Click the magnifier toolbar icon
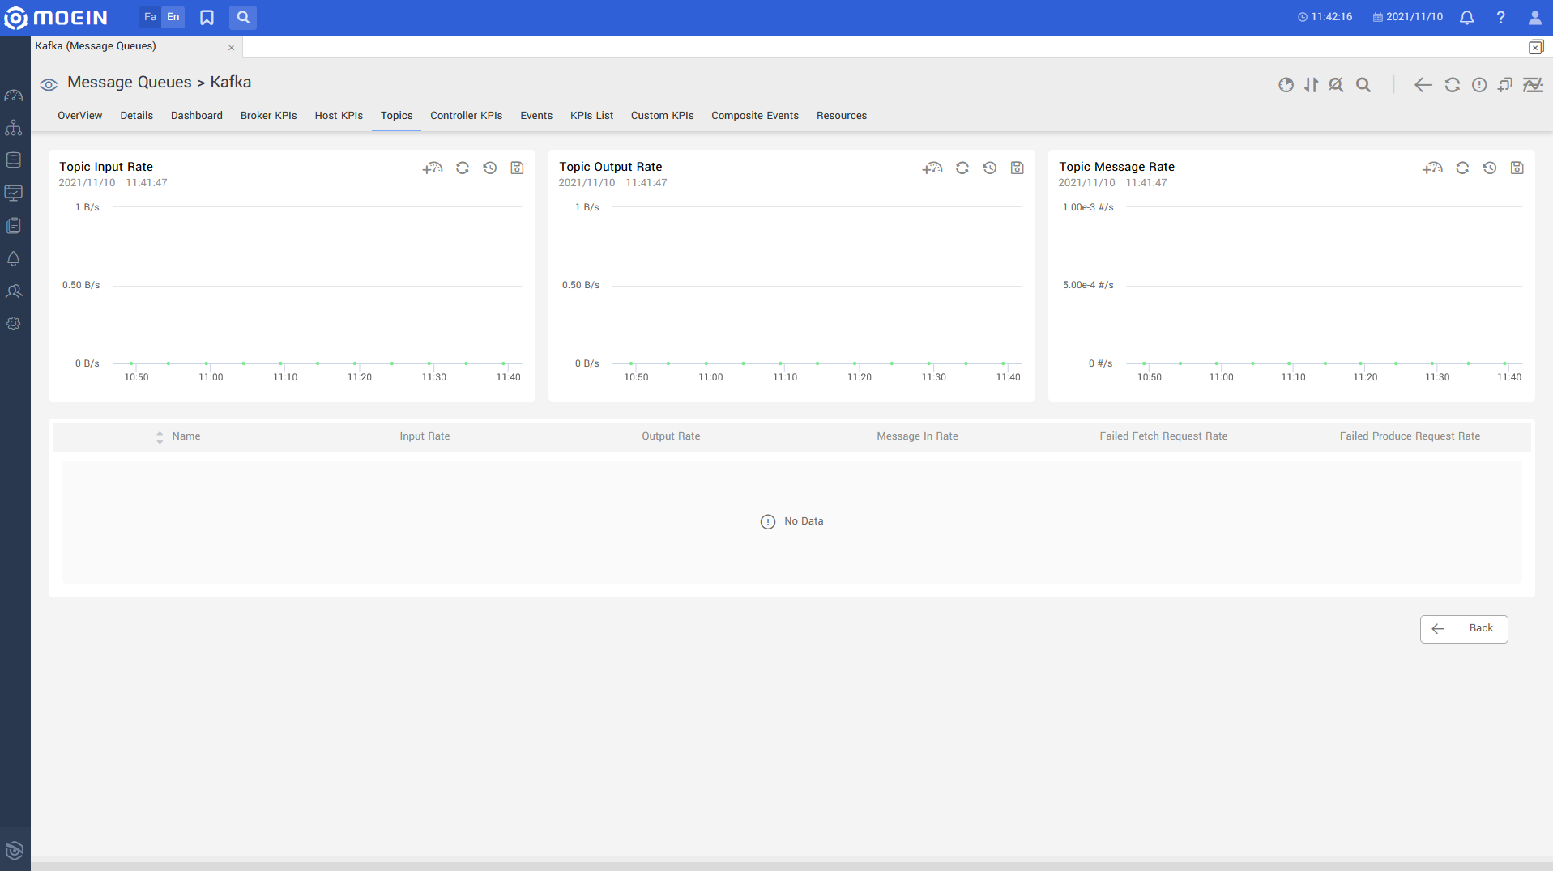 [1363, 84]
